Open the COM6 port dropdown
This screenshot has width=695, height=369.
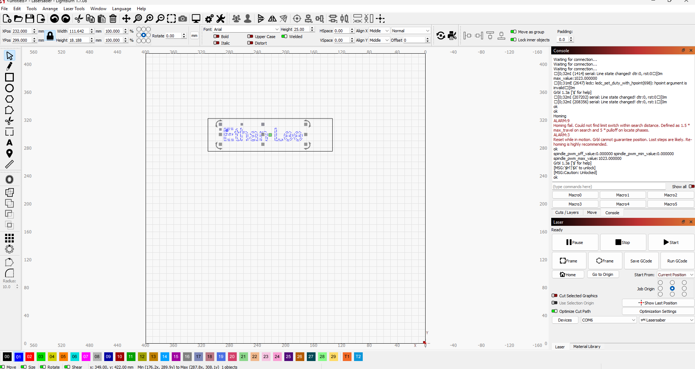point(608,320)
